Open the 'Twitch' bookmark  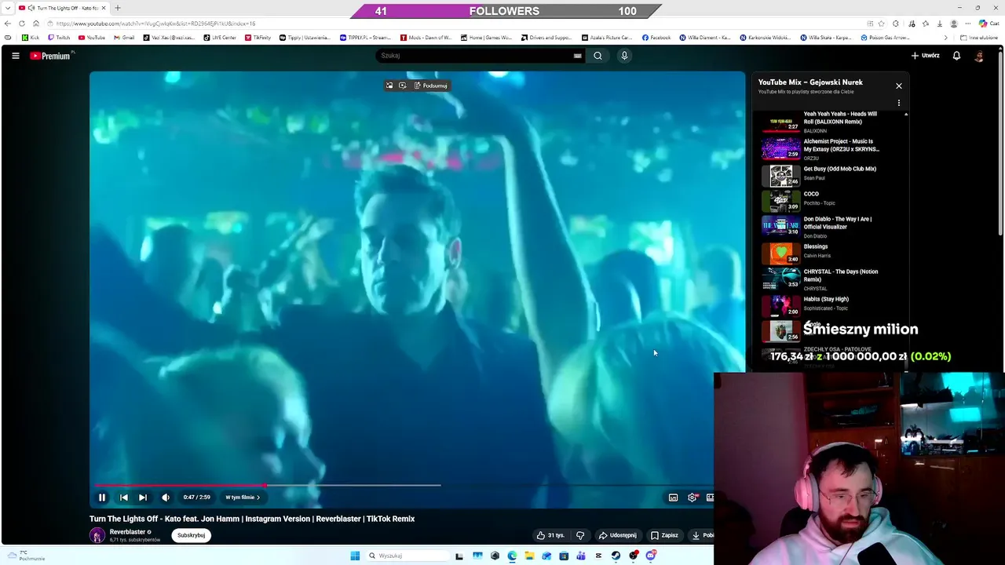pyautogui.click(x=59, y=38)
